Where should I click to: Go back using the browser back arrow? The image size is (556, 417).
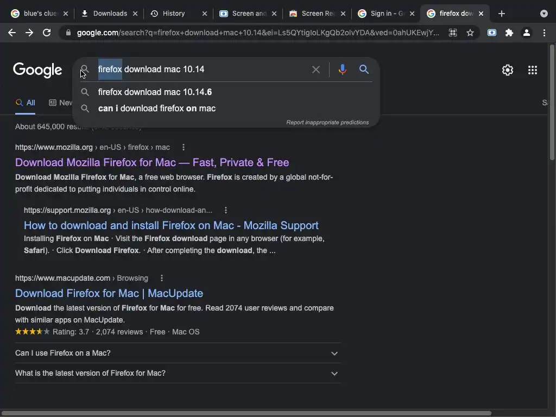12,33
